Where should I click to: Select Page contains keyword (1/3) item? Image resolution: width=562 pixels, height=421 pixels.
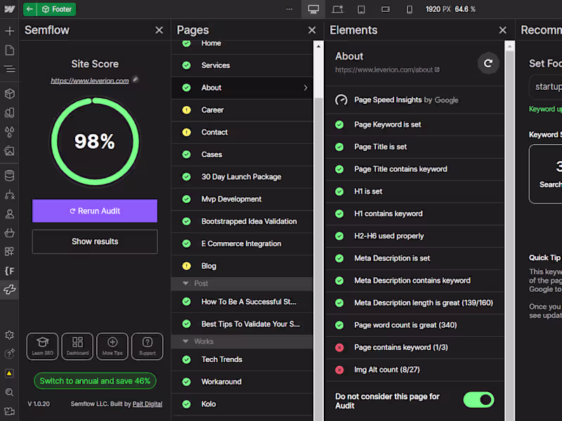414,347
